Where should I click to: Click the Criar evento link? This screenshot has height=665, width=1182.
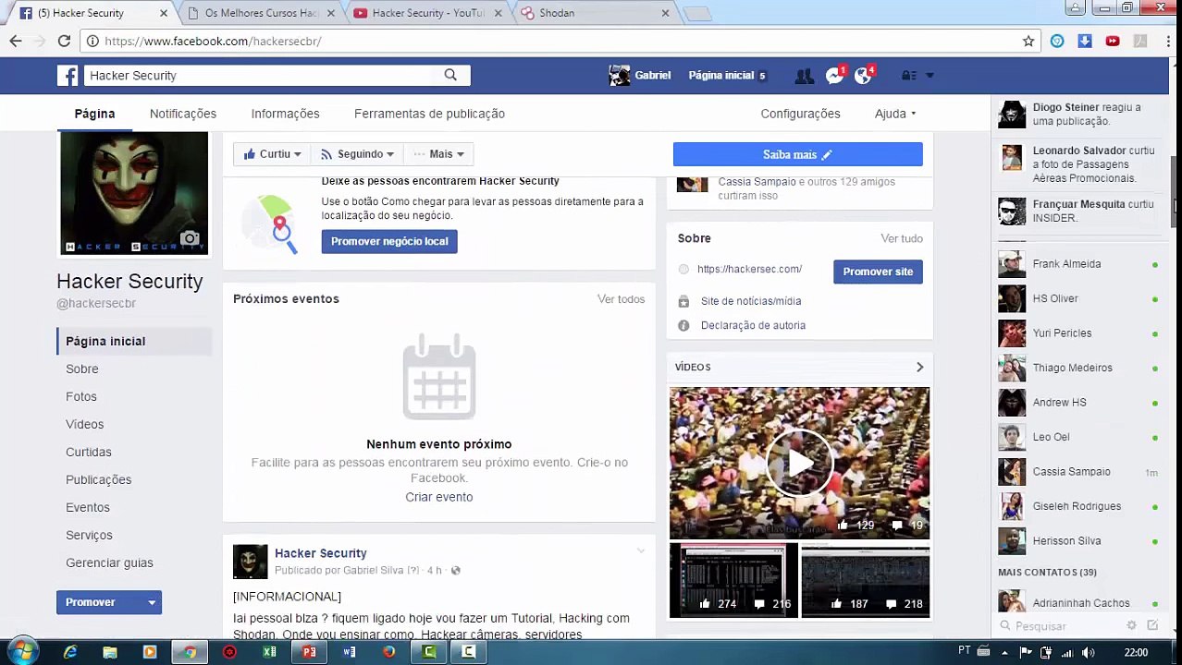438,497
